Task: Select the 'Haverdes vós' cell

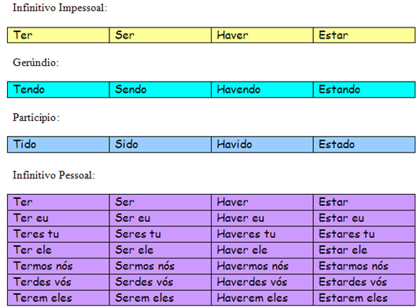Action: pyautogui.click(x=262, y=282)
